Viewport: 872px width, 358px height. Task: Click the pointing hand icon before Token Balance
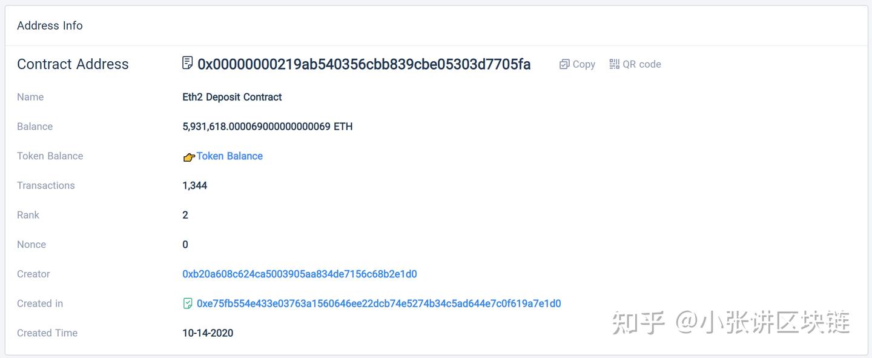click(x=188, y=157)
